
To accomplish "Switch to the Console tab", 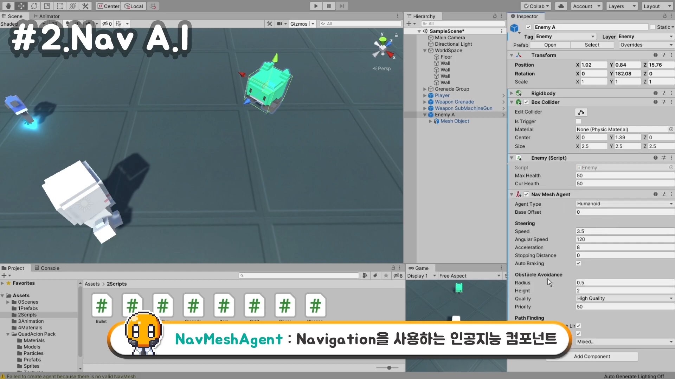I will (x=47, y=268).
